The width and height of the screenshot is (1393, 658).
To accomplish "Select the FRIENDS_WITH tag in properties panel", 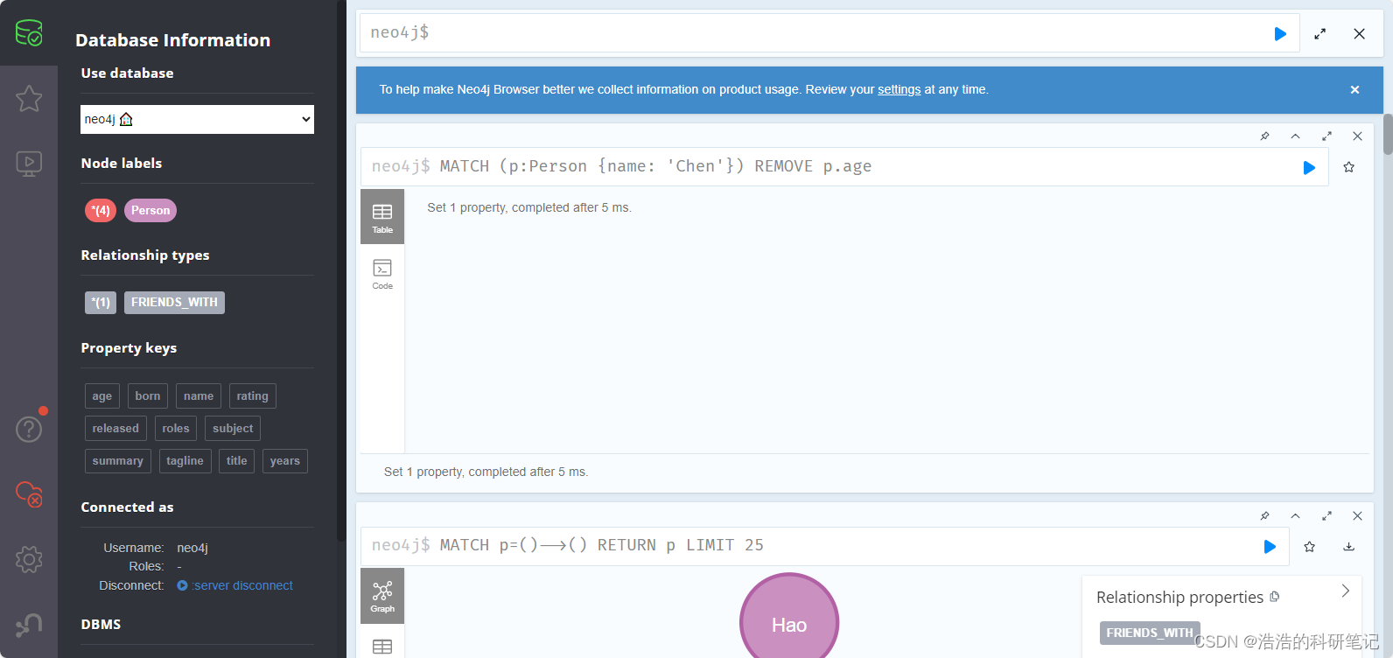I will pos(1149,633).
